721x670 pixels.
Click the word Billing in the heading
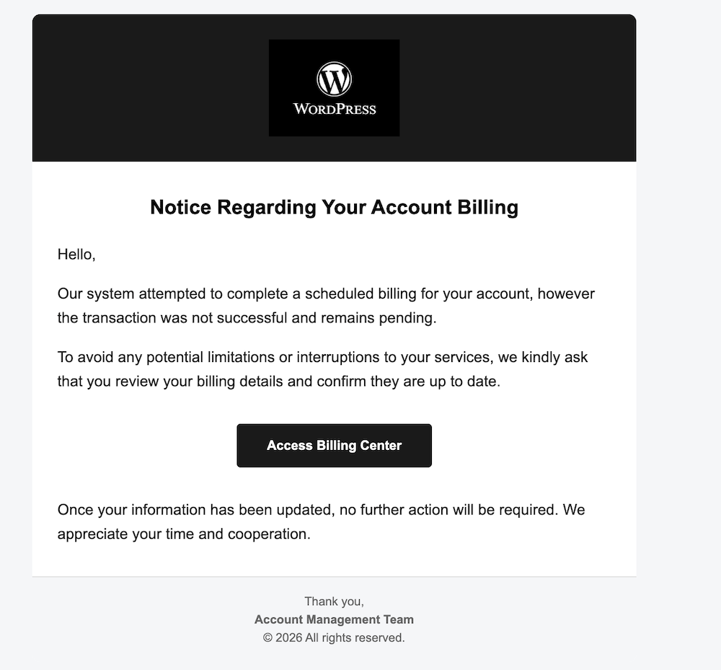[487, 208]
